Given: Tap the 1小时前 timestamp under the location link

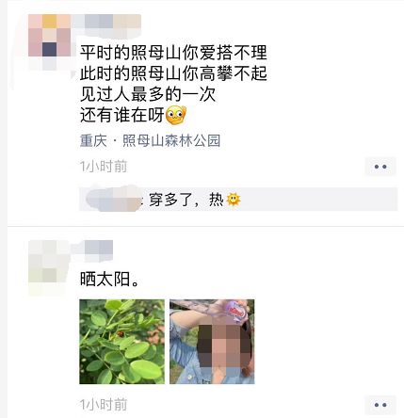Looking at the screenshot, I should click(104, 167).
